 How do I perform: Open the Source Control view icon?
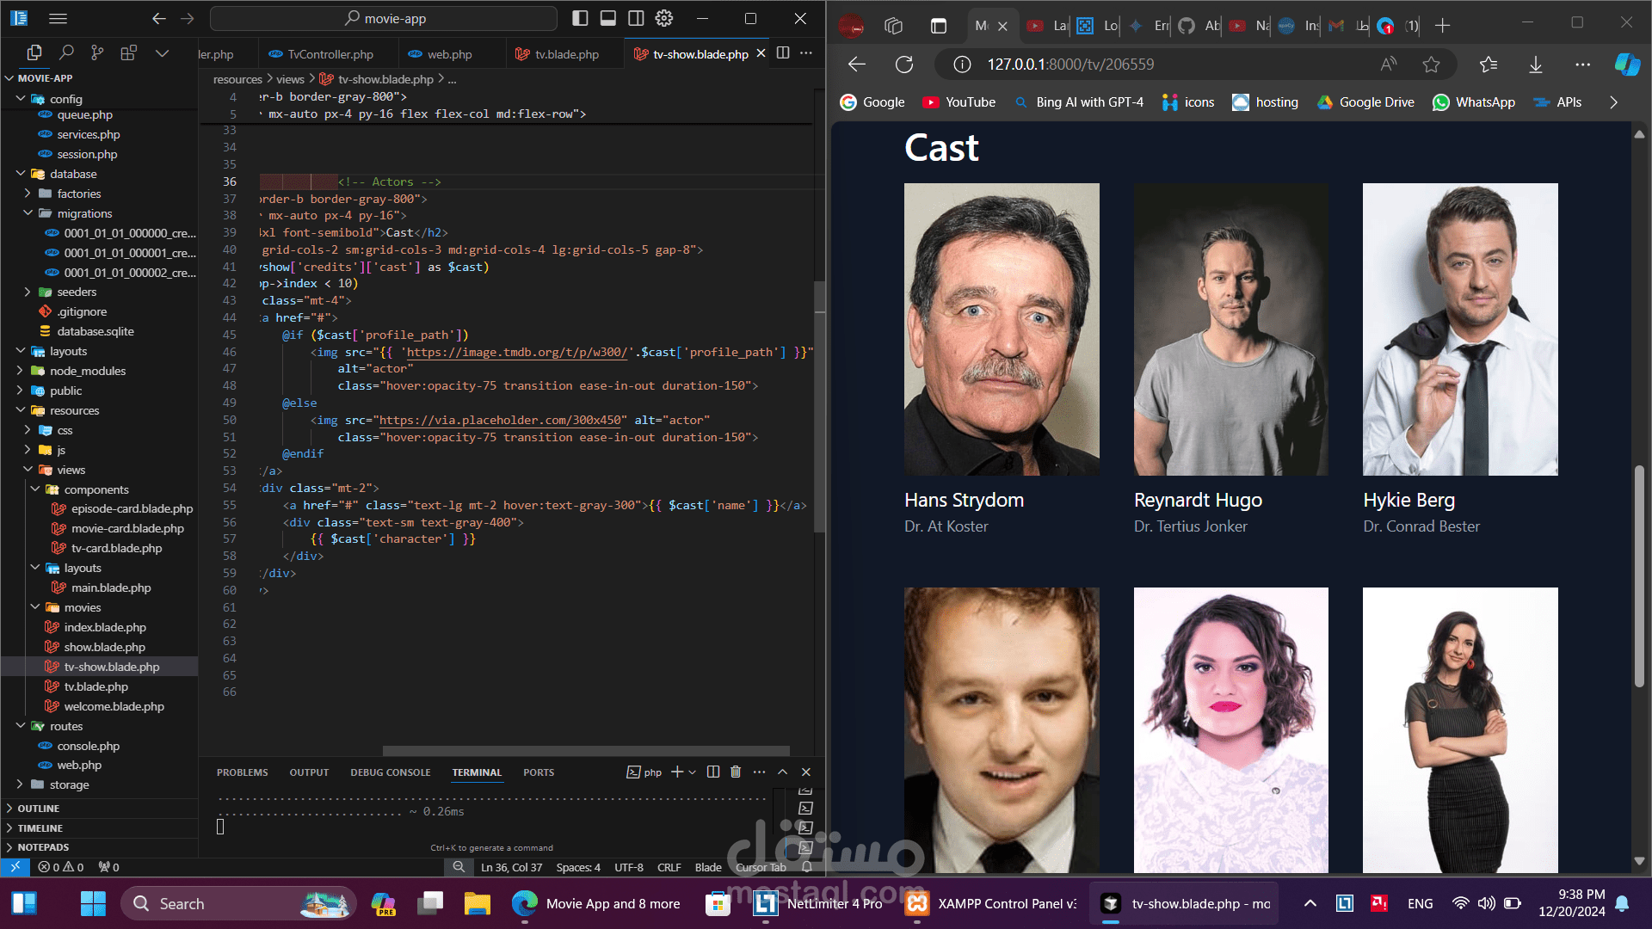pos(97,53)
